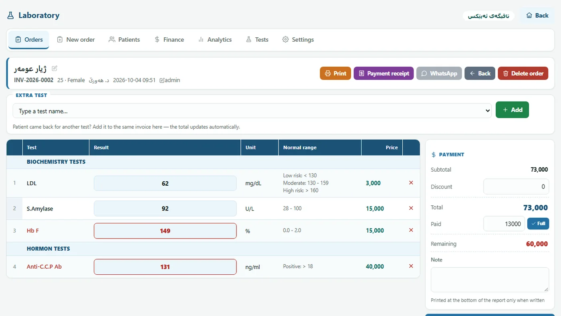Click the Note text area
Image resolution: width=561 pixels, height=316 pixels.
490,280
